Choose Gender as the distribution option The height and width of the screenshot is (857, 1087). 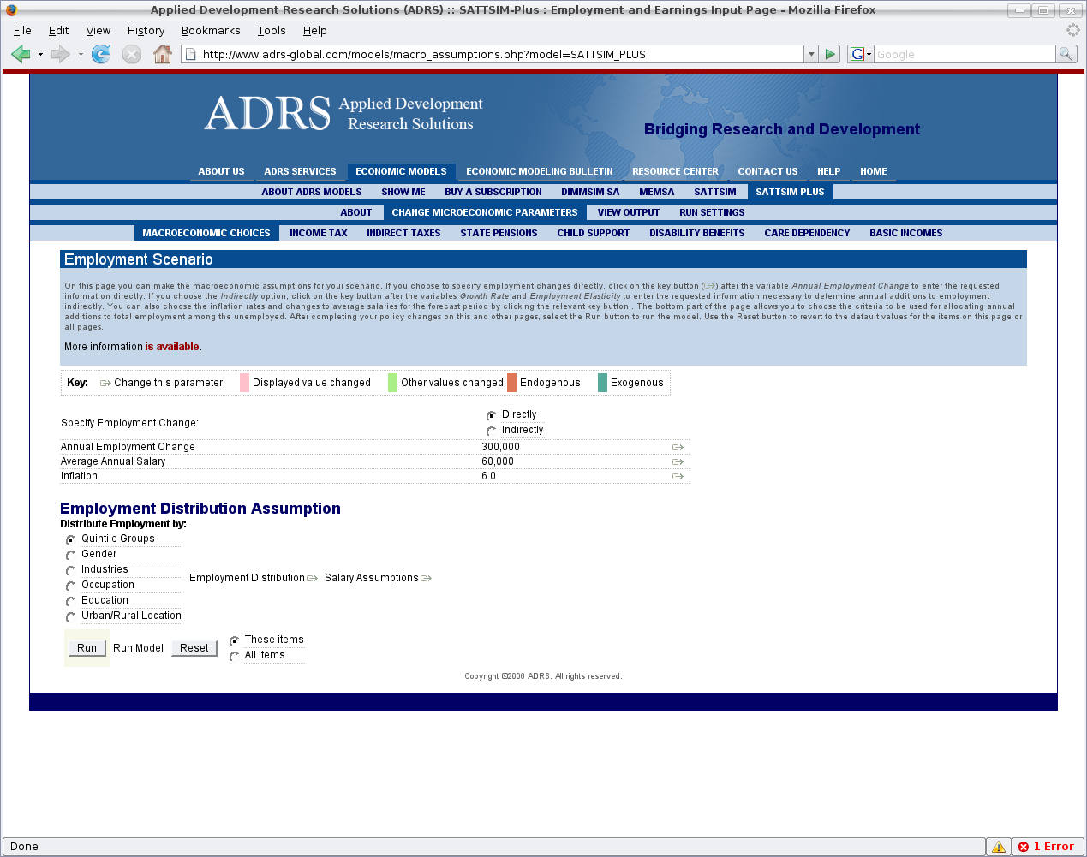[71, 555]
